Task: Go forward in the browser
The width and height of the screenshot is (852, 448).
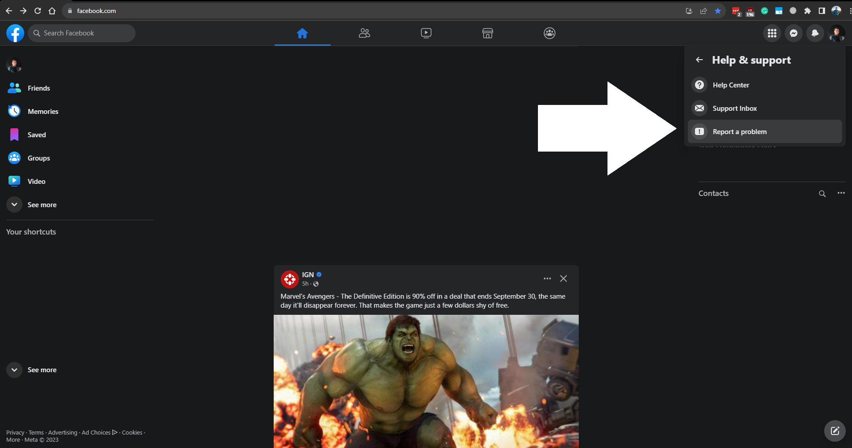Action: click(23, 11)
